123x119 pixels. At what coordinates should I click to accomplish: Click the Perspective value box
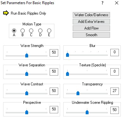tap(54, 109)
